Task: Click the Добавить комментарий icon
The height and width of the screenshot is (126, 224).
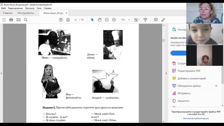Action: (174, 78)
